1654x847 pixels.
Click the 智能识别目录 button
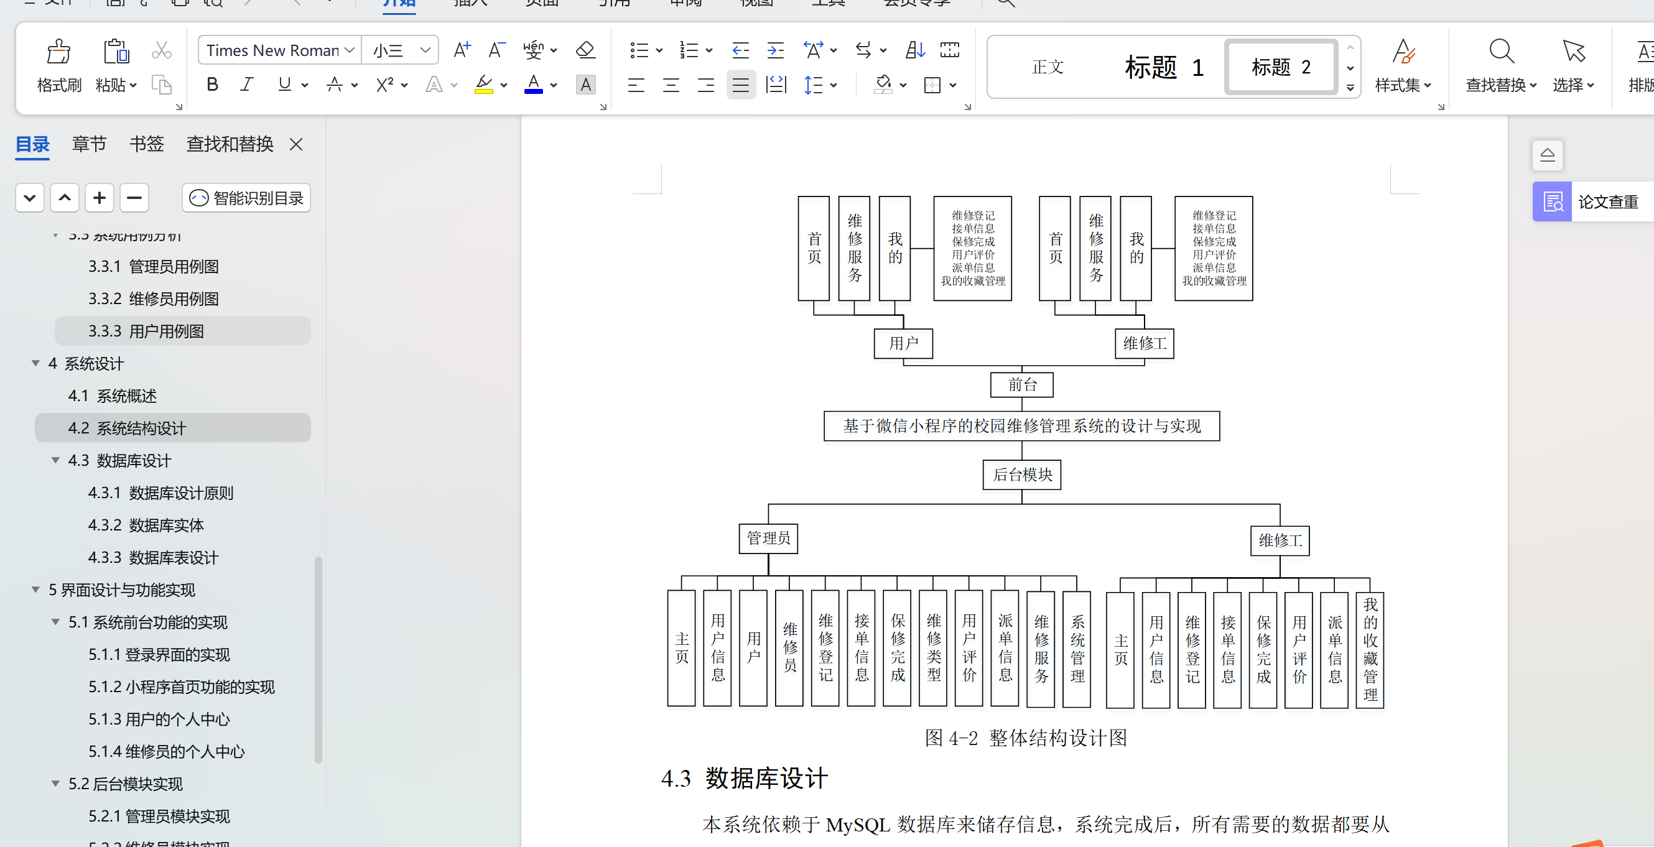click(246, 198)
